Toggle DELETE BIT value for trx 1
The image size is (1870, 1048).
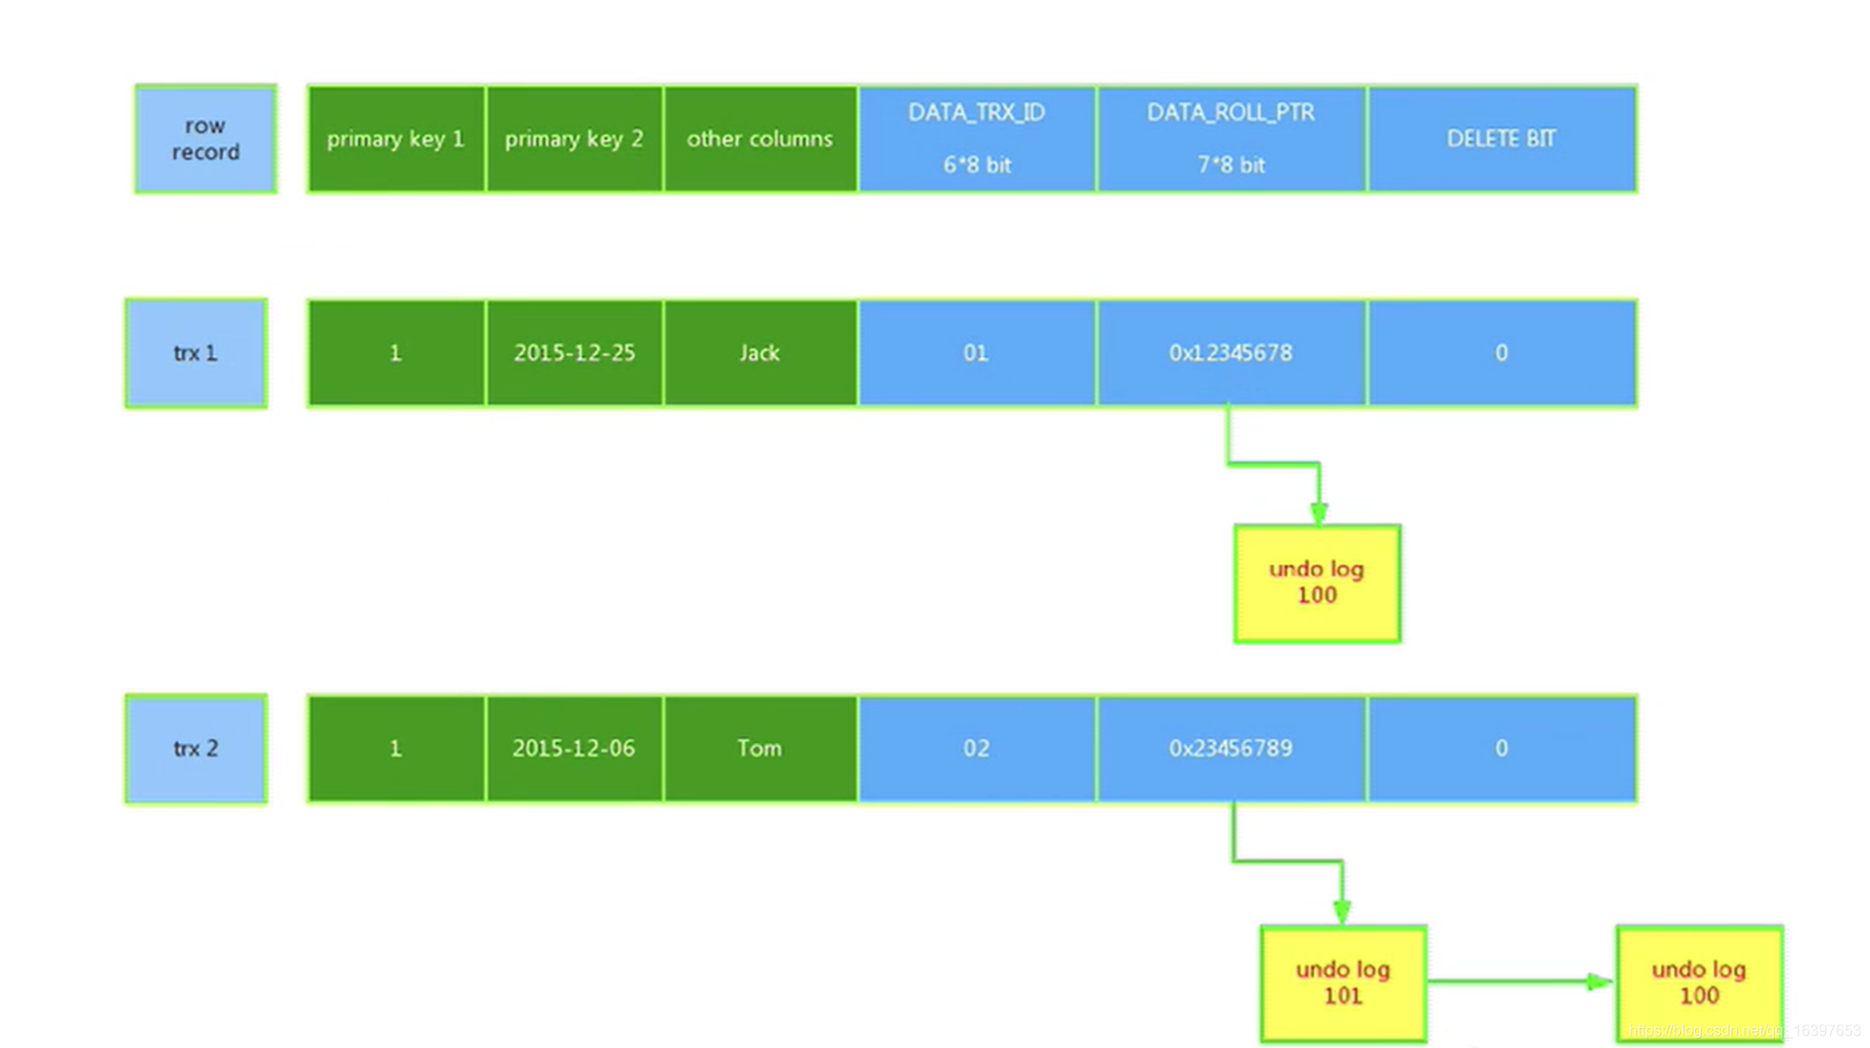click(1500, 353)
